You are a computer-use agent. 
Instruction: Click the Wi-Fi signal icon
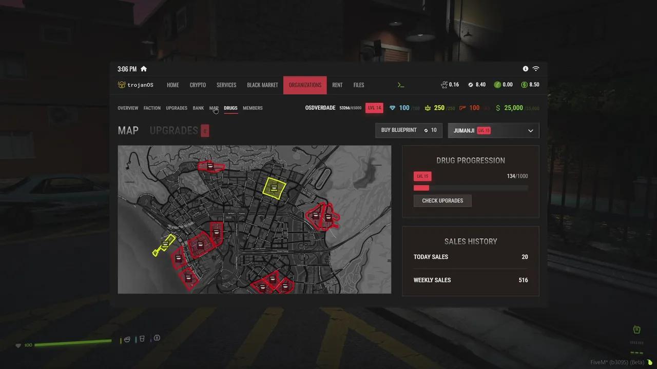[x=536, y=69]
